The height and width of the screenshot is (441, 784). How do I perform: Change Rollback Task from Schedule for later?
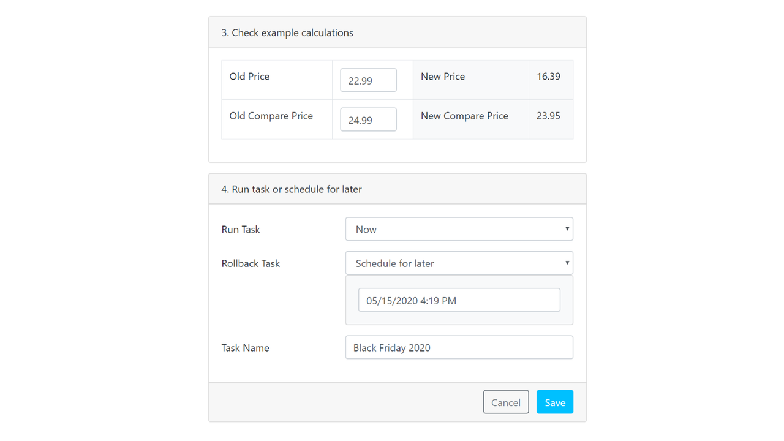[x=459, y=263]
